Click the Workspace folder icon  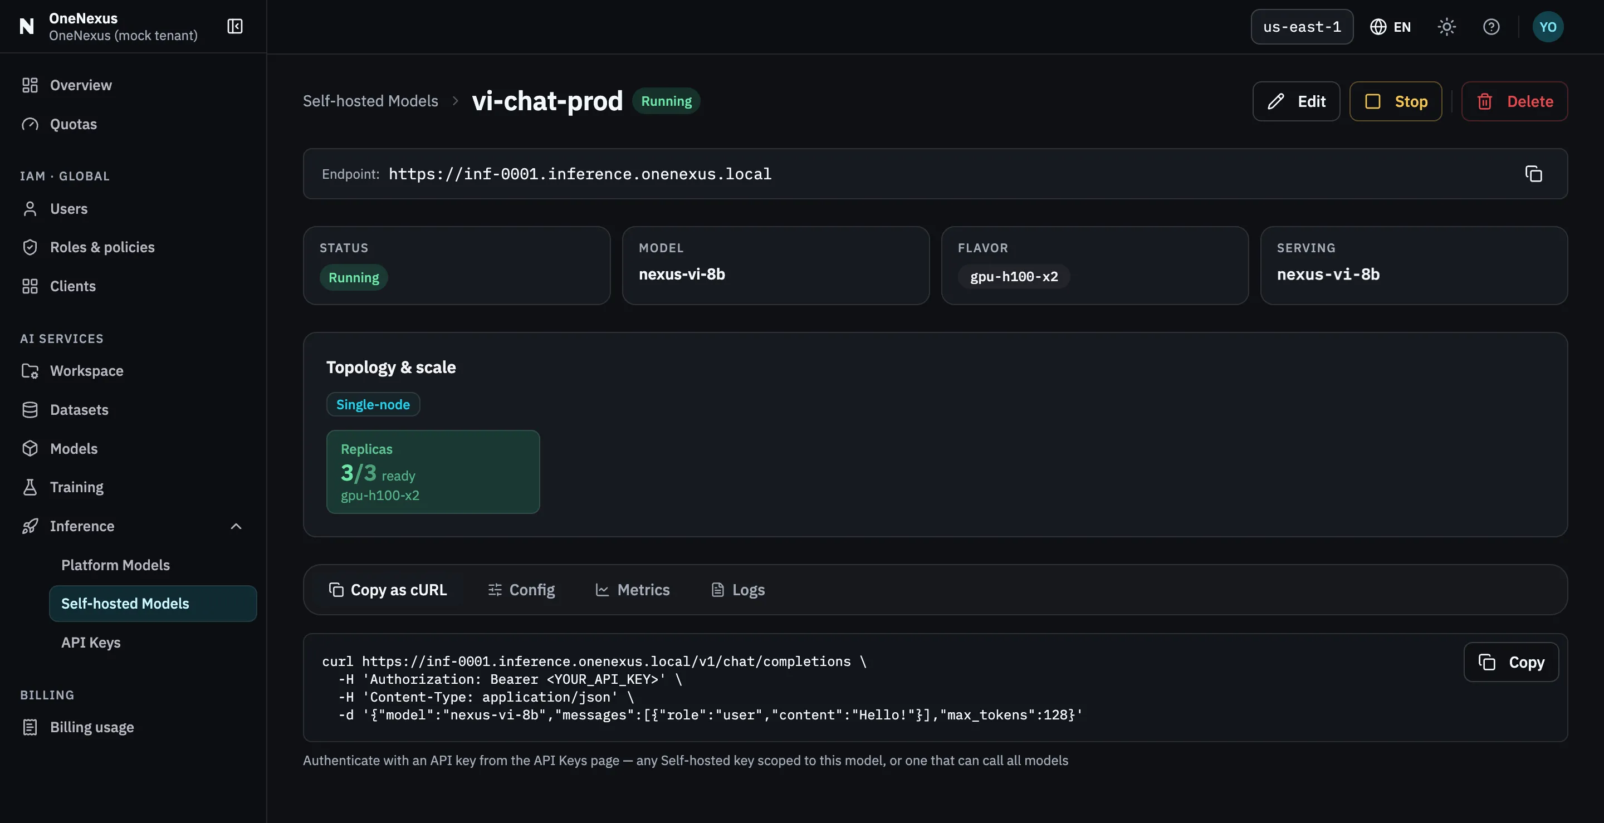30,371
